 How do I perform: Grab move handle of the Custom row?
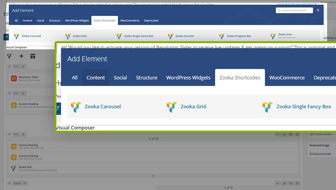9,183
